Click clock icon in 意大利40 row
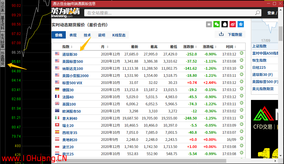Image resolution: width=284 pixels, height=164 pixels. point(241,117)
